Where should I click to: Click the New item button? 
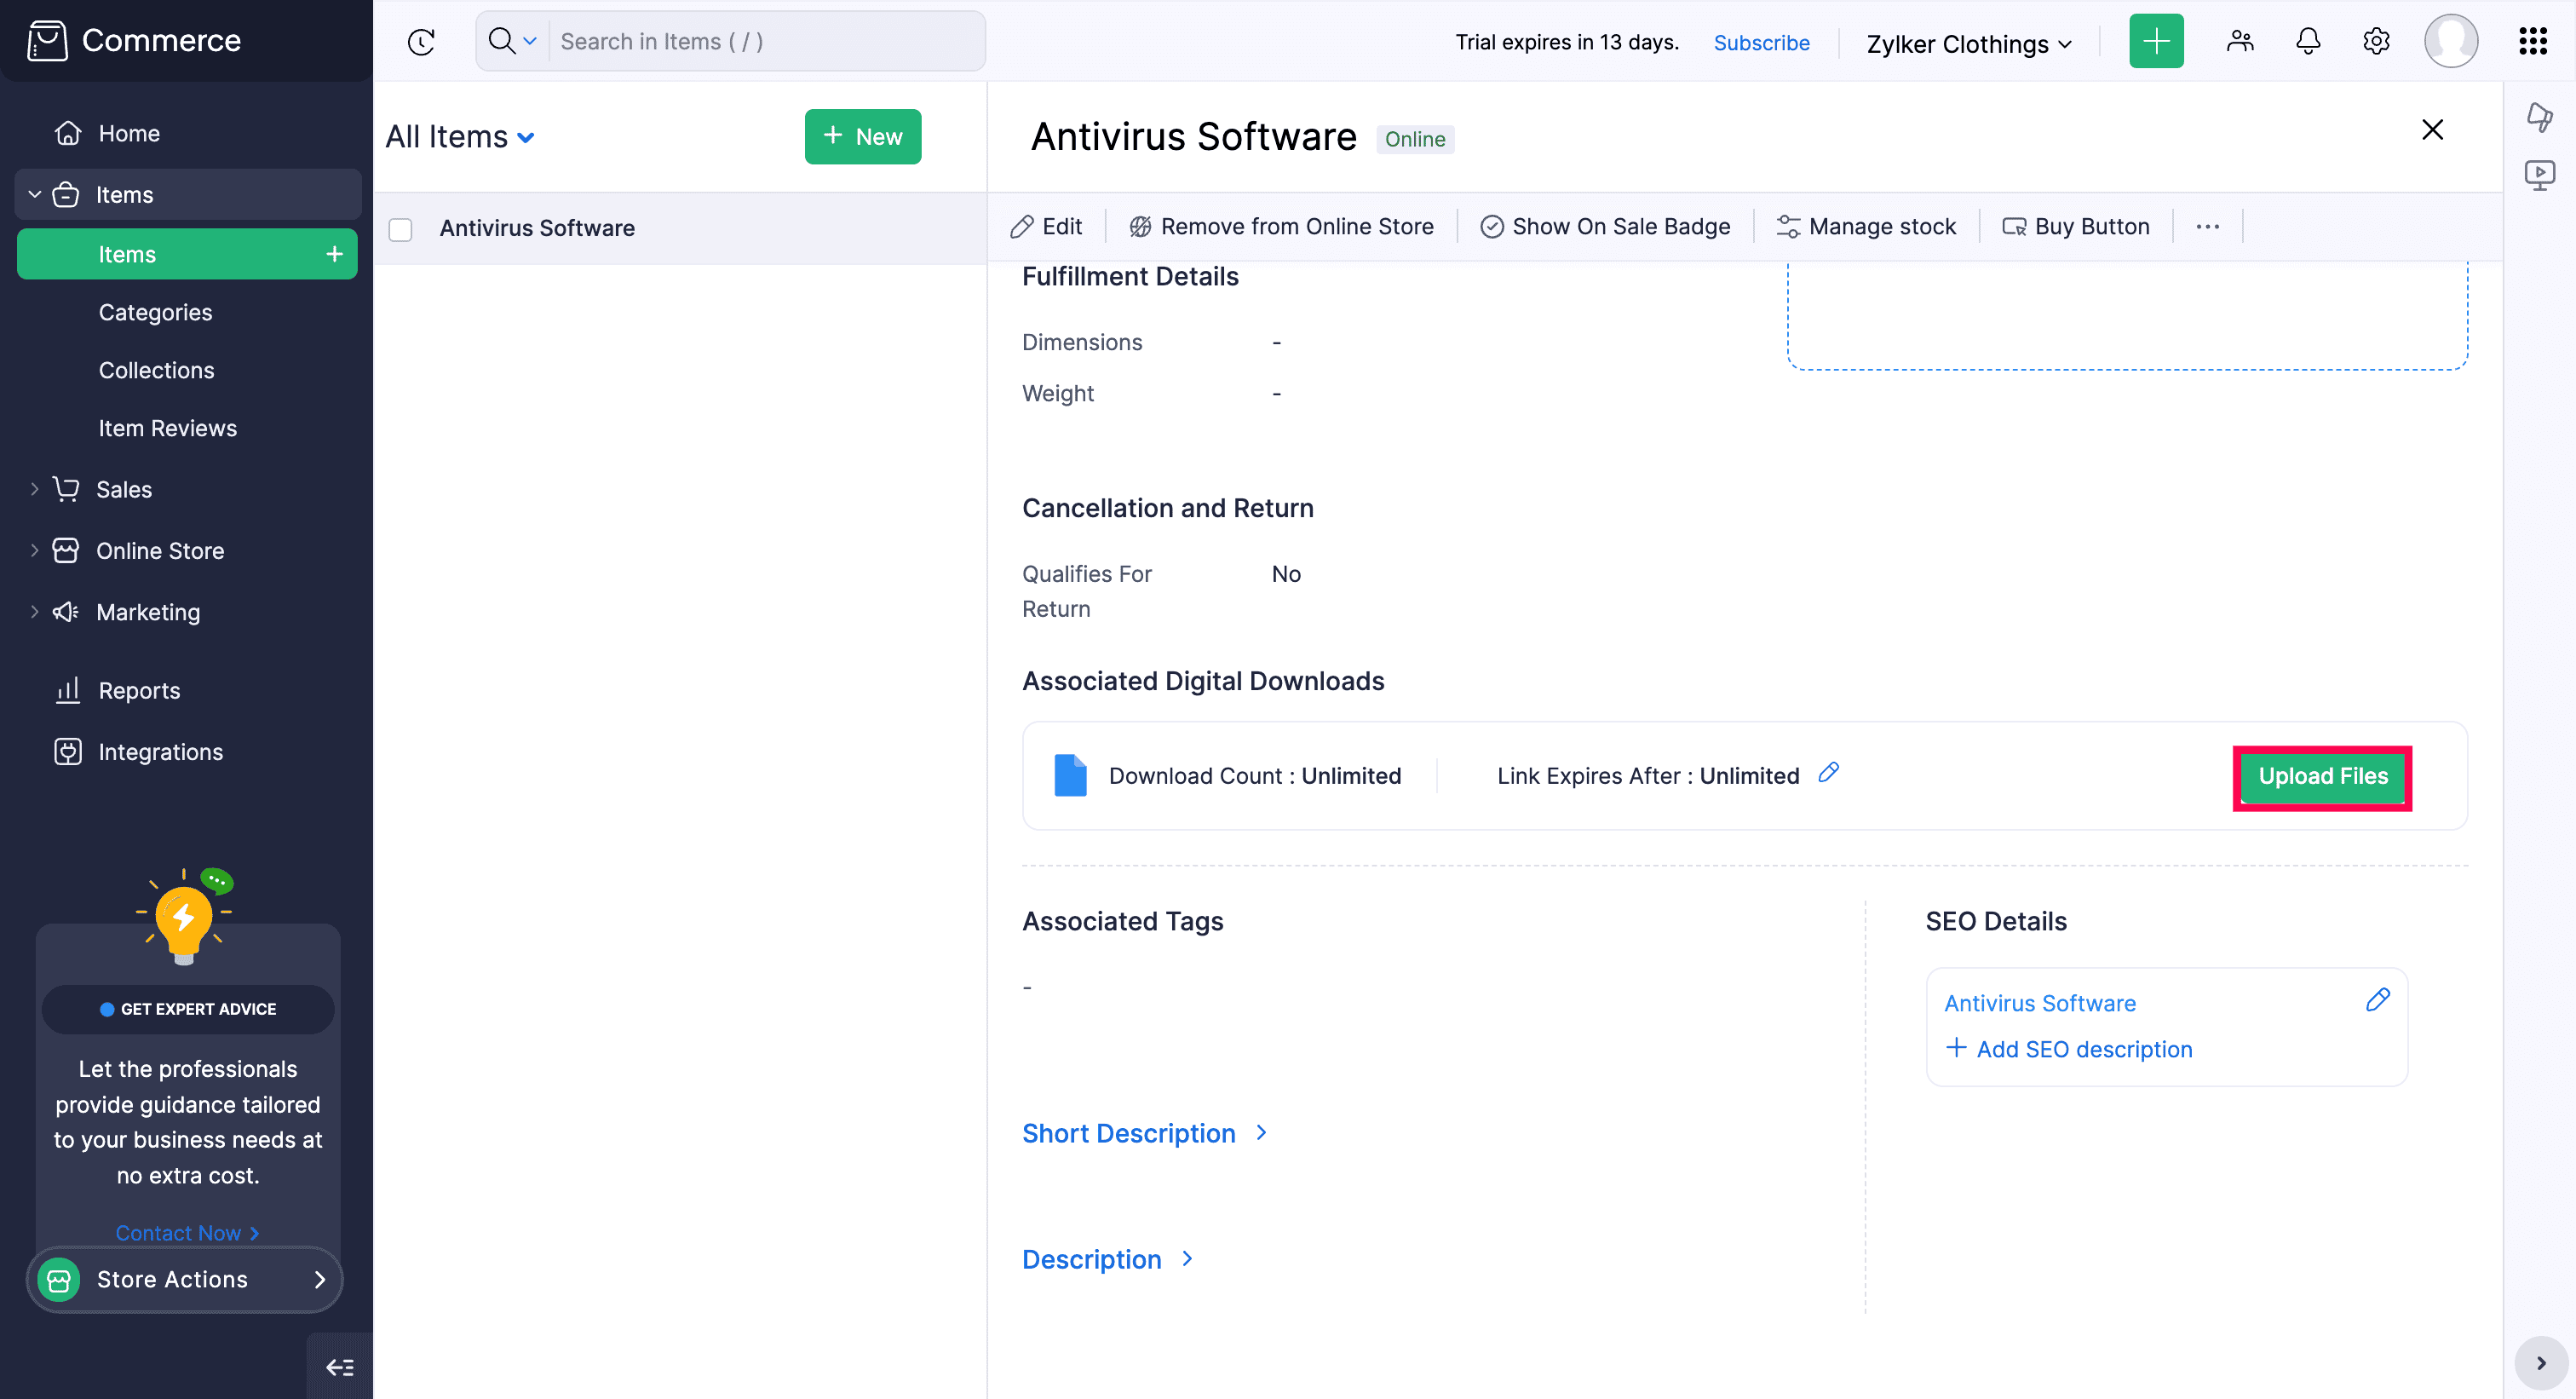(x=863, y=137)
